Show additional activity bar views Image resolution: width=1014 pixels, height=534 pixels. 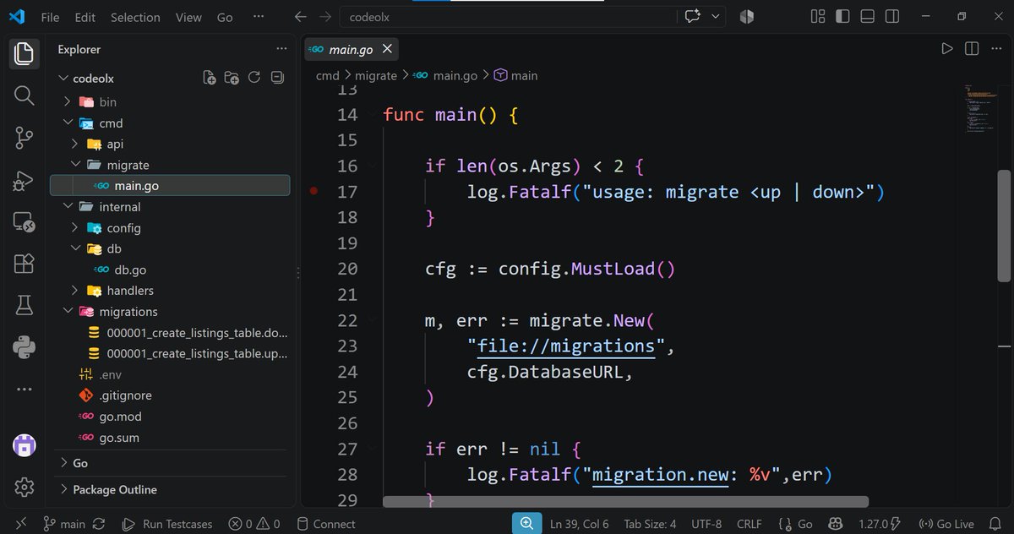coord(24,390)
